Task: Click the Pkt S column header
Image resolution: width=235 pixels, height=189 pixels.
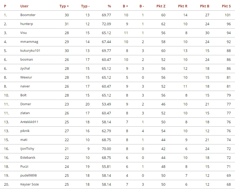Action: coord(226,6)
